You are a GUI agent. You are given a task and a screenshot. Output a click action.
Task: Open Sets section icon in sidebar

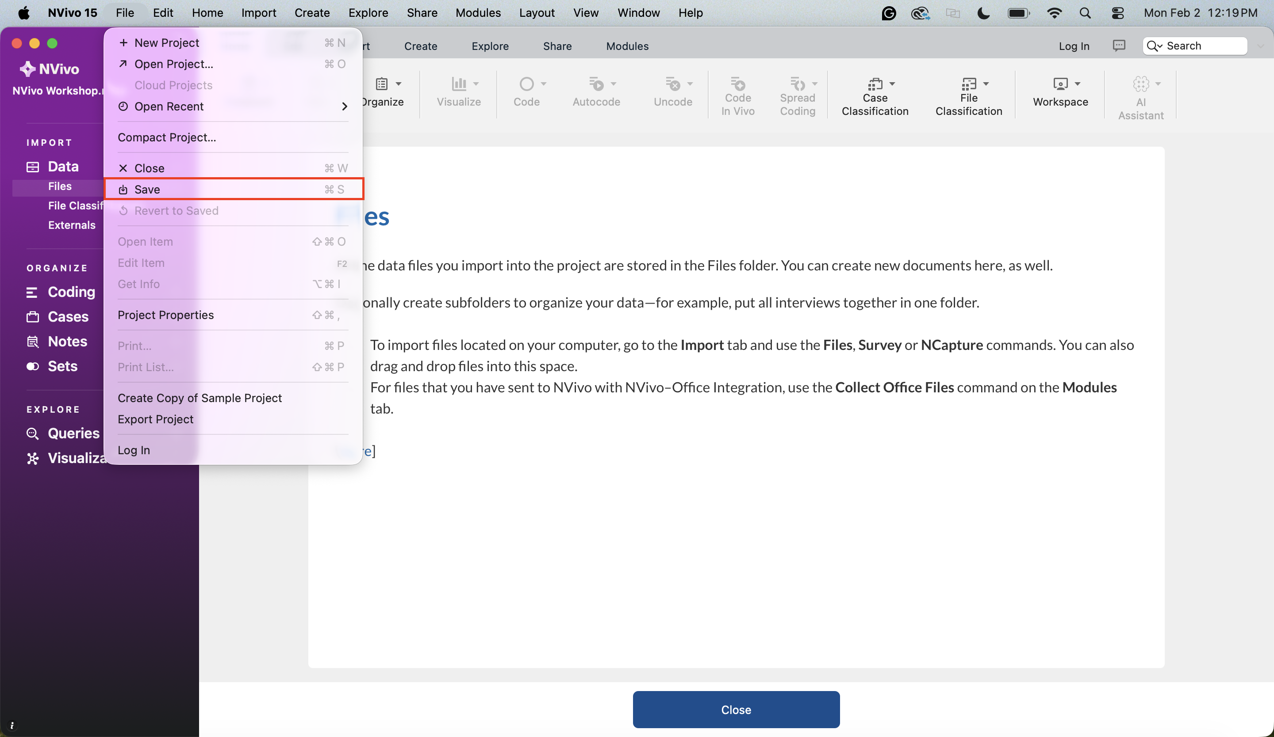point(32,366)
